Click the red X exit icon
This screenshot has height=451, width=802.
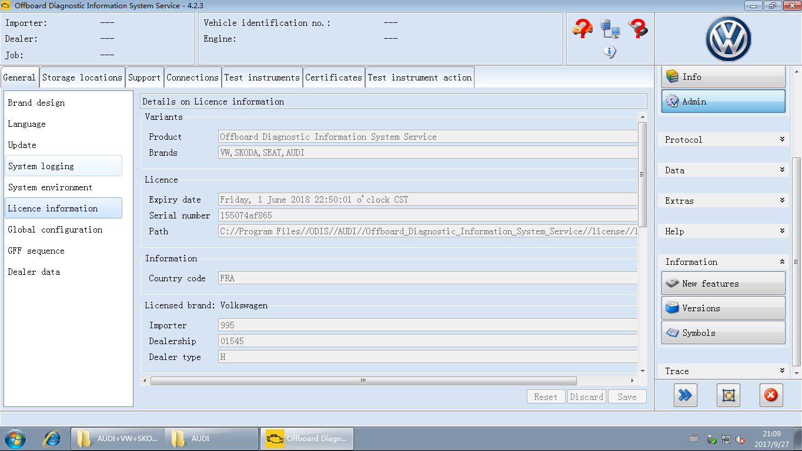(x=771, y=395)
